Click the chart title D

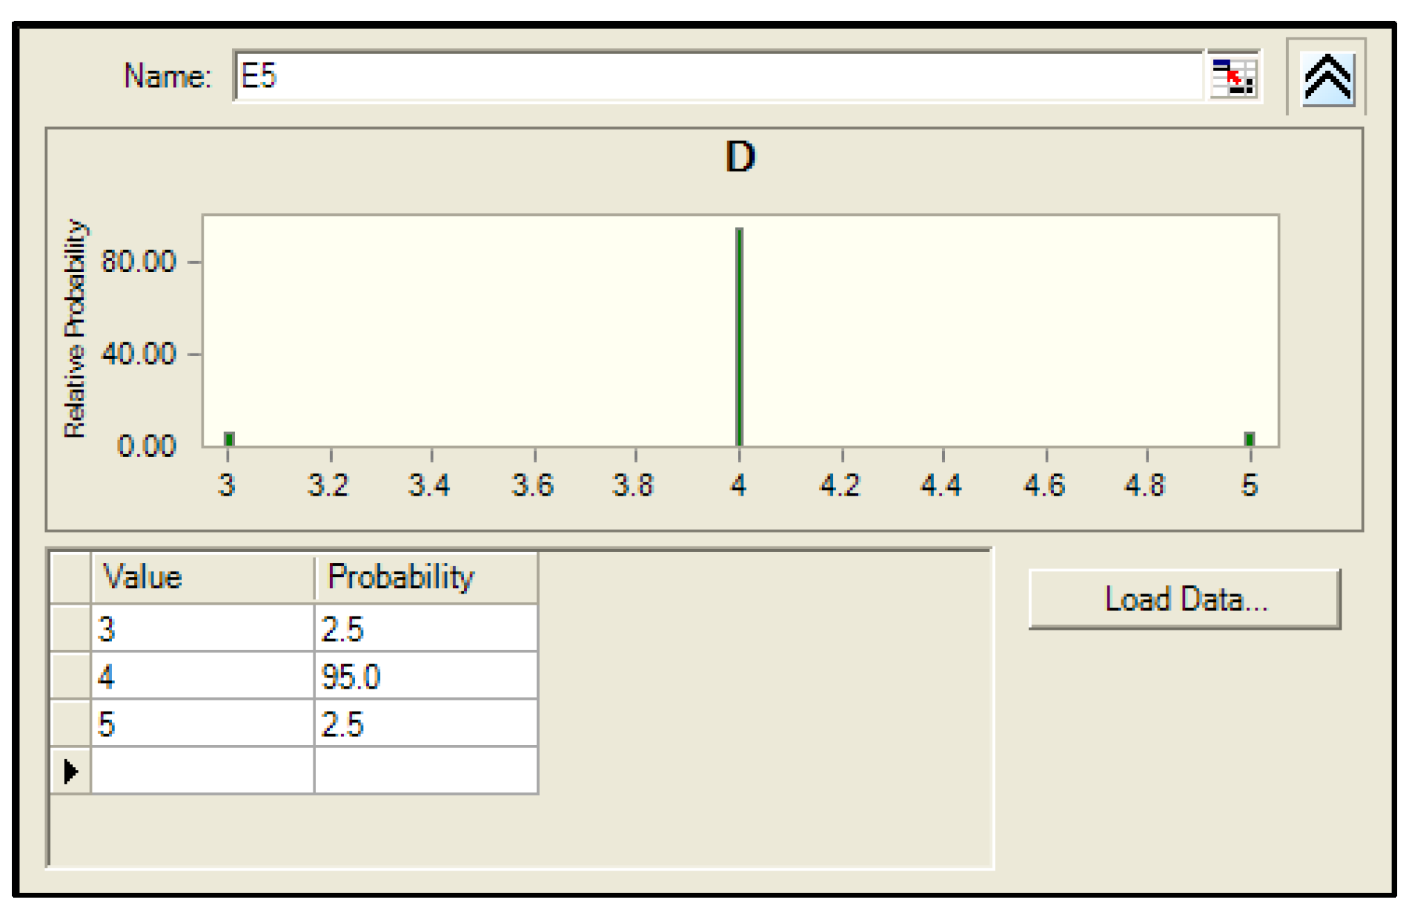tap(739, 157)
